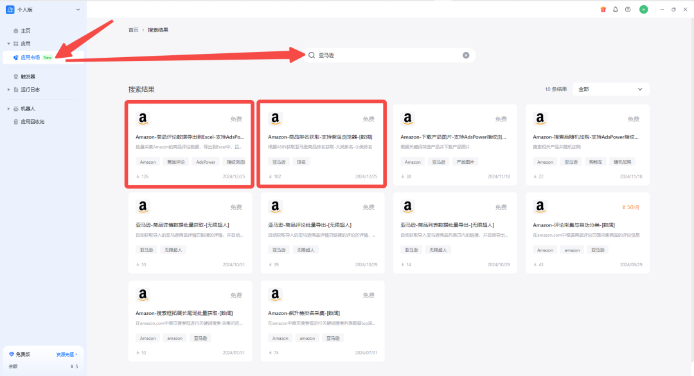The height and width of the screenshot is (376, 694).
Task: Open Amazon-评论采集与自动分类 title
Action: 574,225
